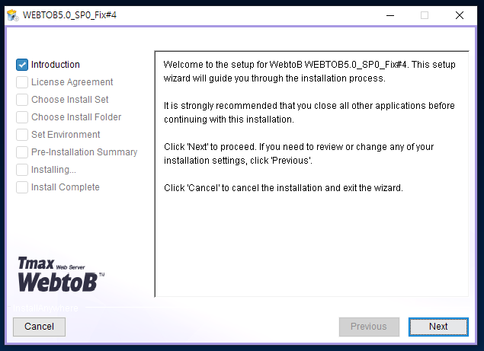
Task: Close the installer window
Action: point(460,15)
